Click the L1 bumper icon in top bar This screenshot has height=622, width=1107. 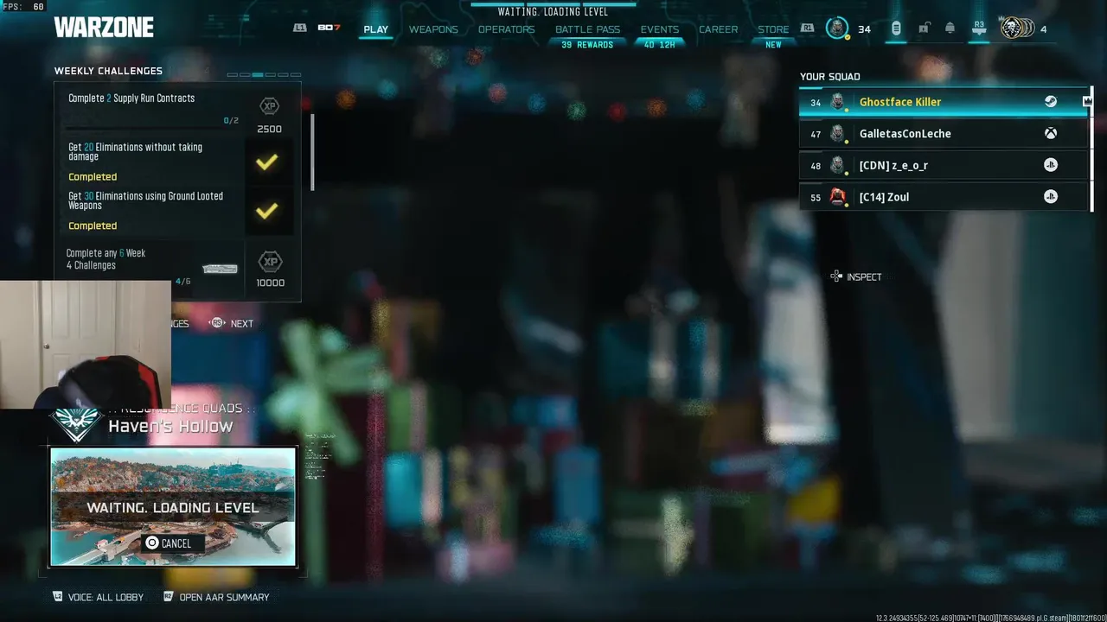pyautogui.click(x=300, y=29)
